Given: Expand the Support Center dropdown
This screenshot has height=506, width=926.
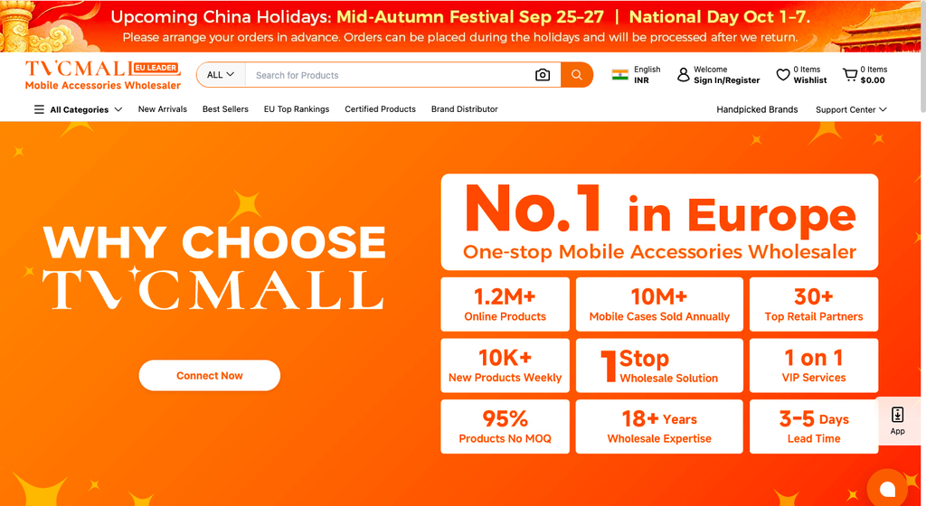Looking at the screenshot, I should tap(851, 109).
